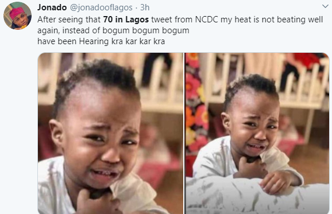Click the 'have been Hearing kra kar' line
The width and height of the screenshot is (332, 214).
pyautogui.click(x=101, y=41)
